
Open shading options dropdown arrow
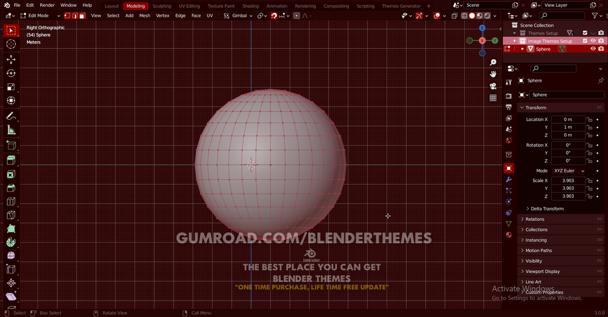(494, 16)
